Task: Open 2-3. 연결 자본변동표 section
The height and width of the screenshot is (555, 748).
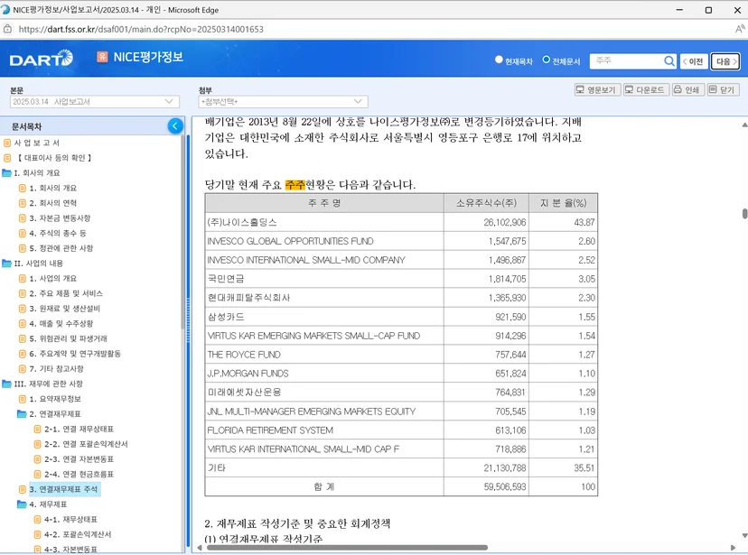Action: pos(79,459)
